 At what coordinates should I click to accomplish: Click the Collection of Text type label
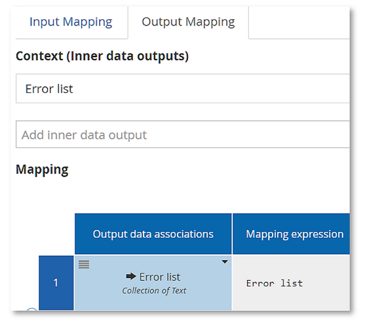click(x=154, y=291)
